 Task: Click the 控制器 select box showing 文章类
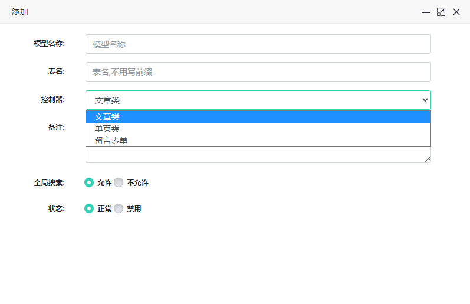click(x=254, y=100)
